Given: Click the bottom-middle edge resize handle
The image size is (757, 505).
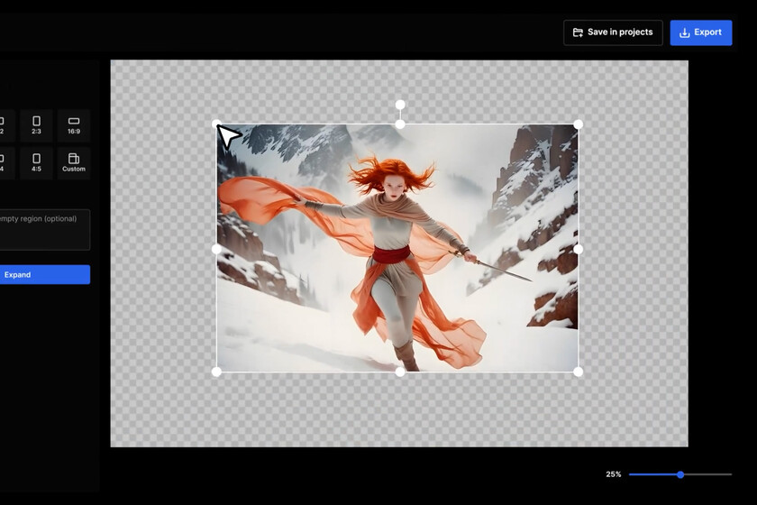Looking at the screenshot, I should click(x=400, y=372).
